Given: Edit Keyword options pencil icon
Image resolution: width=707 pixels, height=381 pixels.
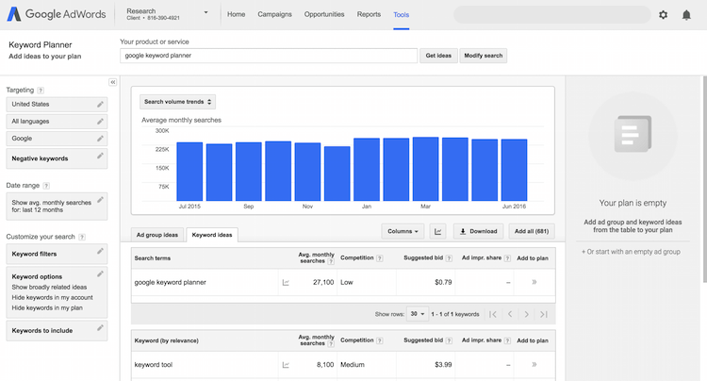Looking at the screenshot, I should tap(100, 273).
